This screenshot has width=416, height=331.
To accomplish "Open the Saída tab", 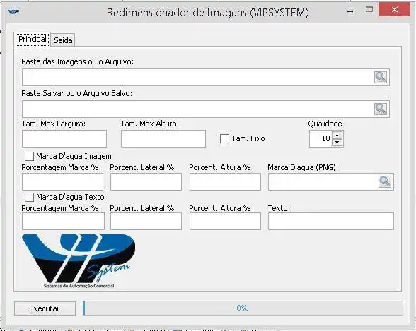I will coord(63,40).
